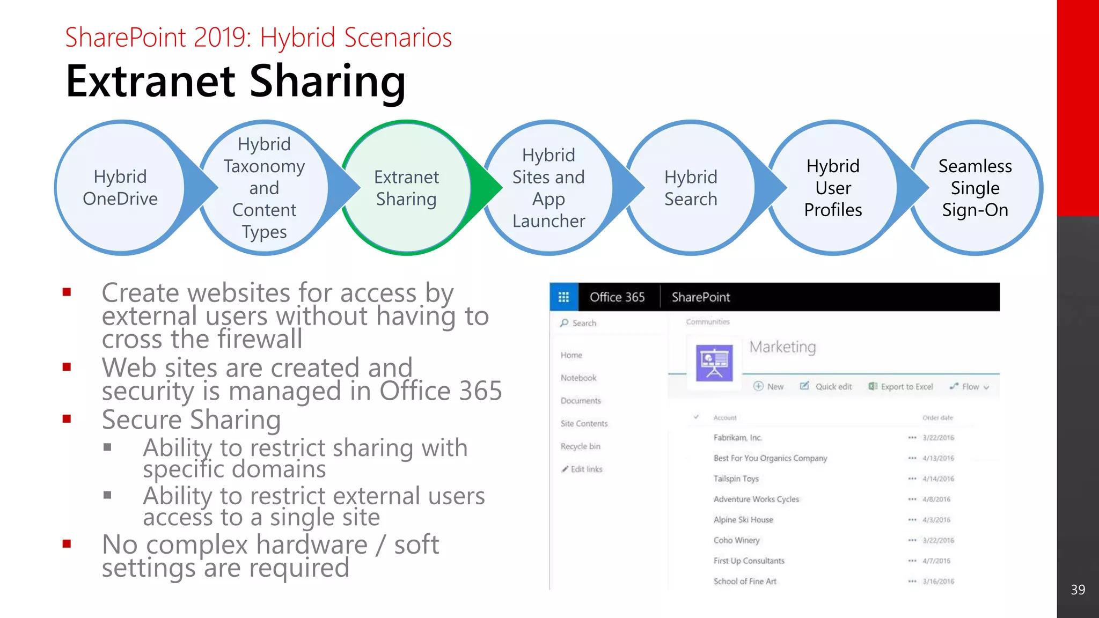This screenshot has height=618, width=1099.
Task: Open Home in the left navigation
Action: (572, 355)
